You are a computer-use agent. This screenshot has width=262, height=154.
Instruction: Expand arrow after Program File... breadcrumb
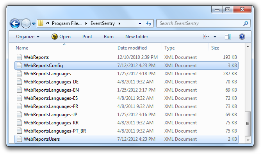pos(86,23)
